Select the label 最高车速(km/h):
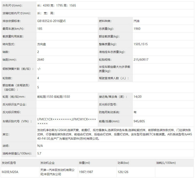Image resolution: width=195 pixels, height=178 pixels. point(13,29)
